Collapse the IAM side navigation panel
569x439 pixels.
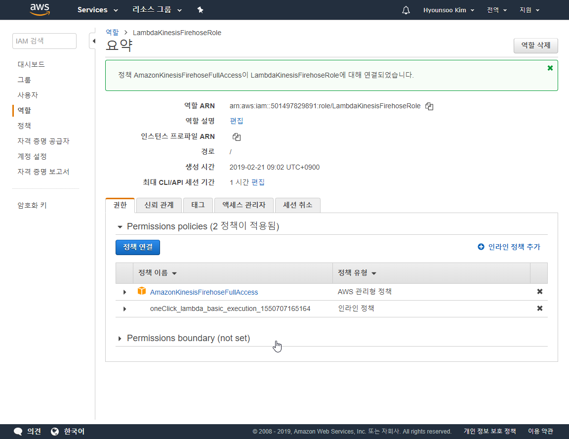tap(93, 41)
